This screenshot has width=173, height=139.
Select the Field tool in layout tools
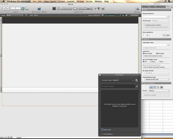95,9
